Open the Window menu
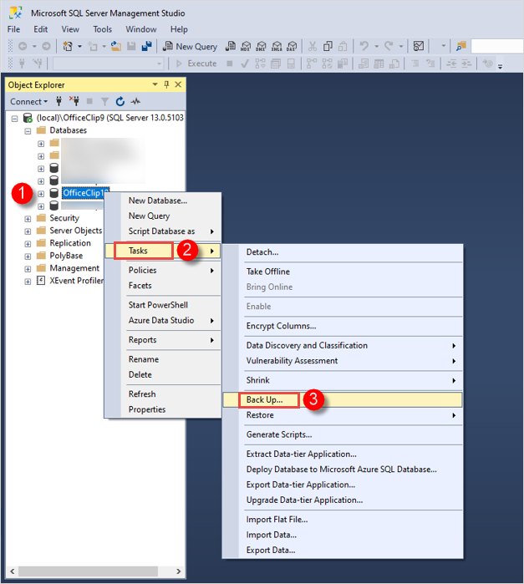Image resolution: width=524 pixels, height=584 pixels. 141,29
